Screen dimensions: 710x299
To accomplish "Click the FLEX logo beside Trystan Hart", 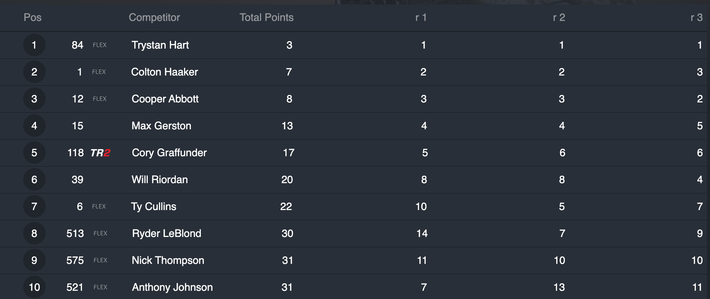I will (x=100, y=45).
